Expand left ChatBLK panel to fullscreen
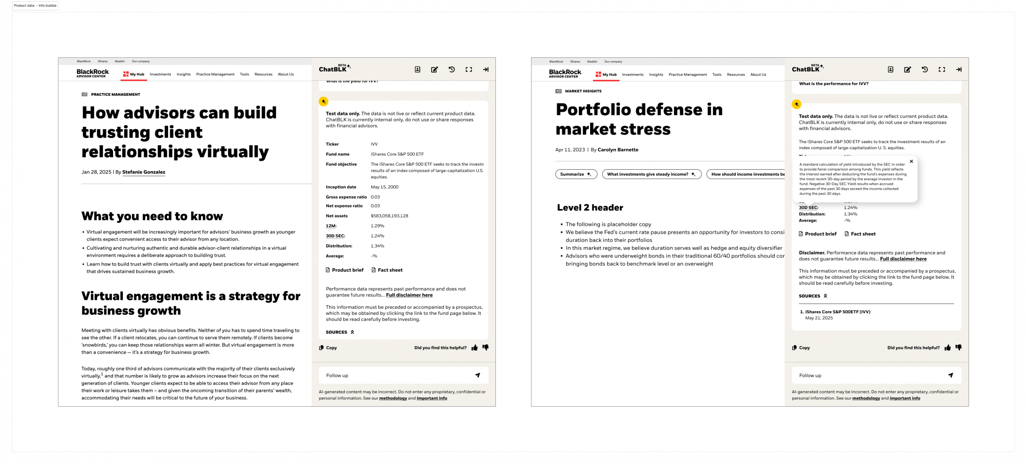This screenshot has height=464, width=1027. pyautogui.click(x=469, y=69)
